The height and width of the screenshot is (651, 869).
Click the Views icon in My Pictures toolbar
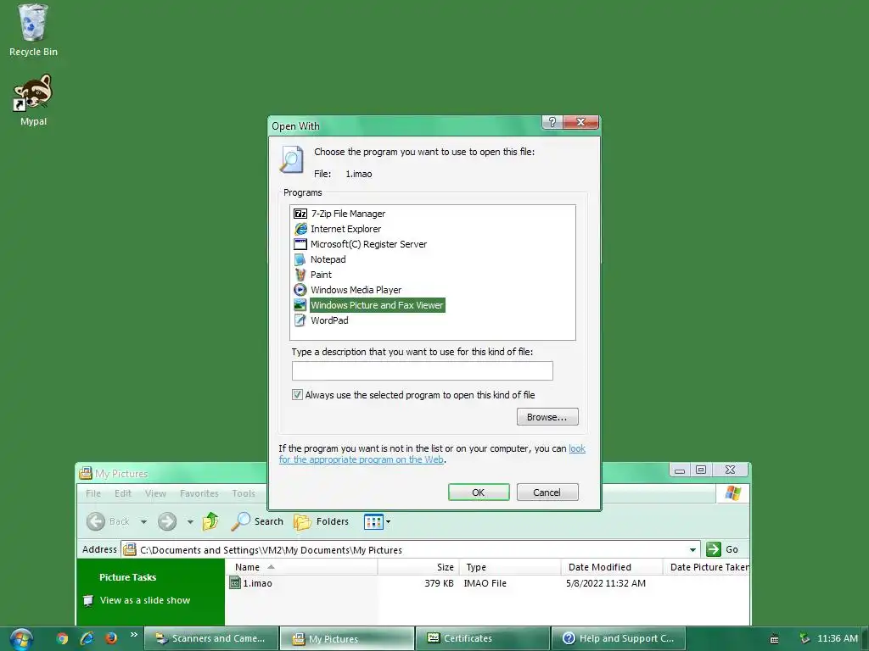click(x=373, y=521)
